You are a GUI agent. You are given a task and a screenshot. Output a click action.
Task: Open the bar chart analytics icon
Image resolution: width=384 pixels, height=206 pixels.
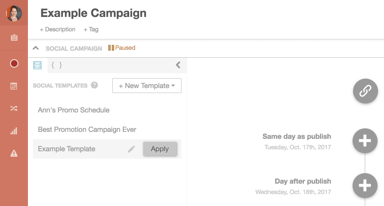click(x=14, y=131)
